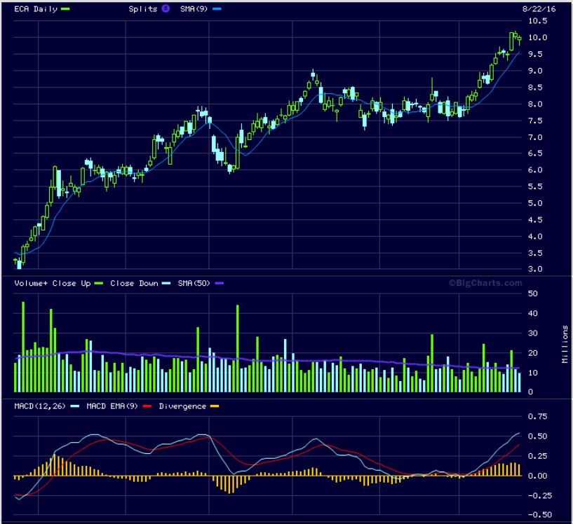Click the 0.00 MACD axis value
The width and height of the screenshot is (573, 524).
537,476
